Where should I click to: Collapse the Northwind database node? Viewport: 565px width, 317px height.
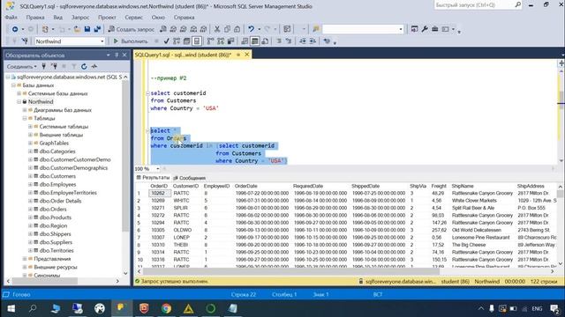coord(19,102)
